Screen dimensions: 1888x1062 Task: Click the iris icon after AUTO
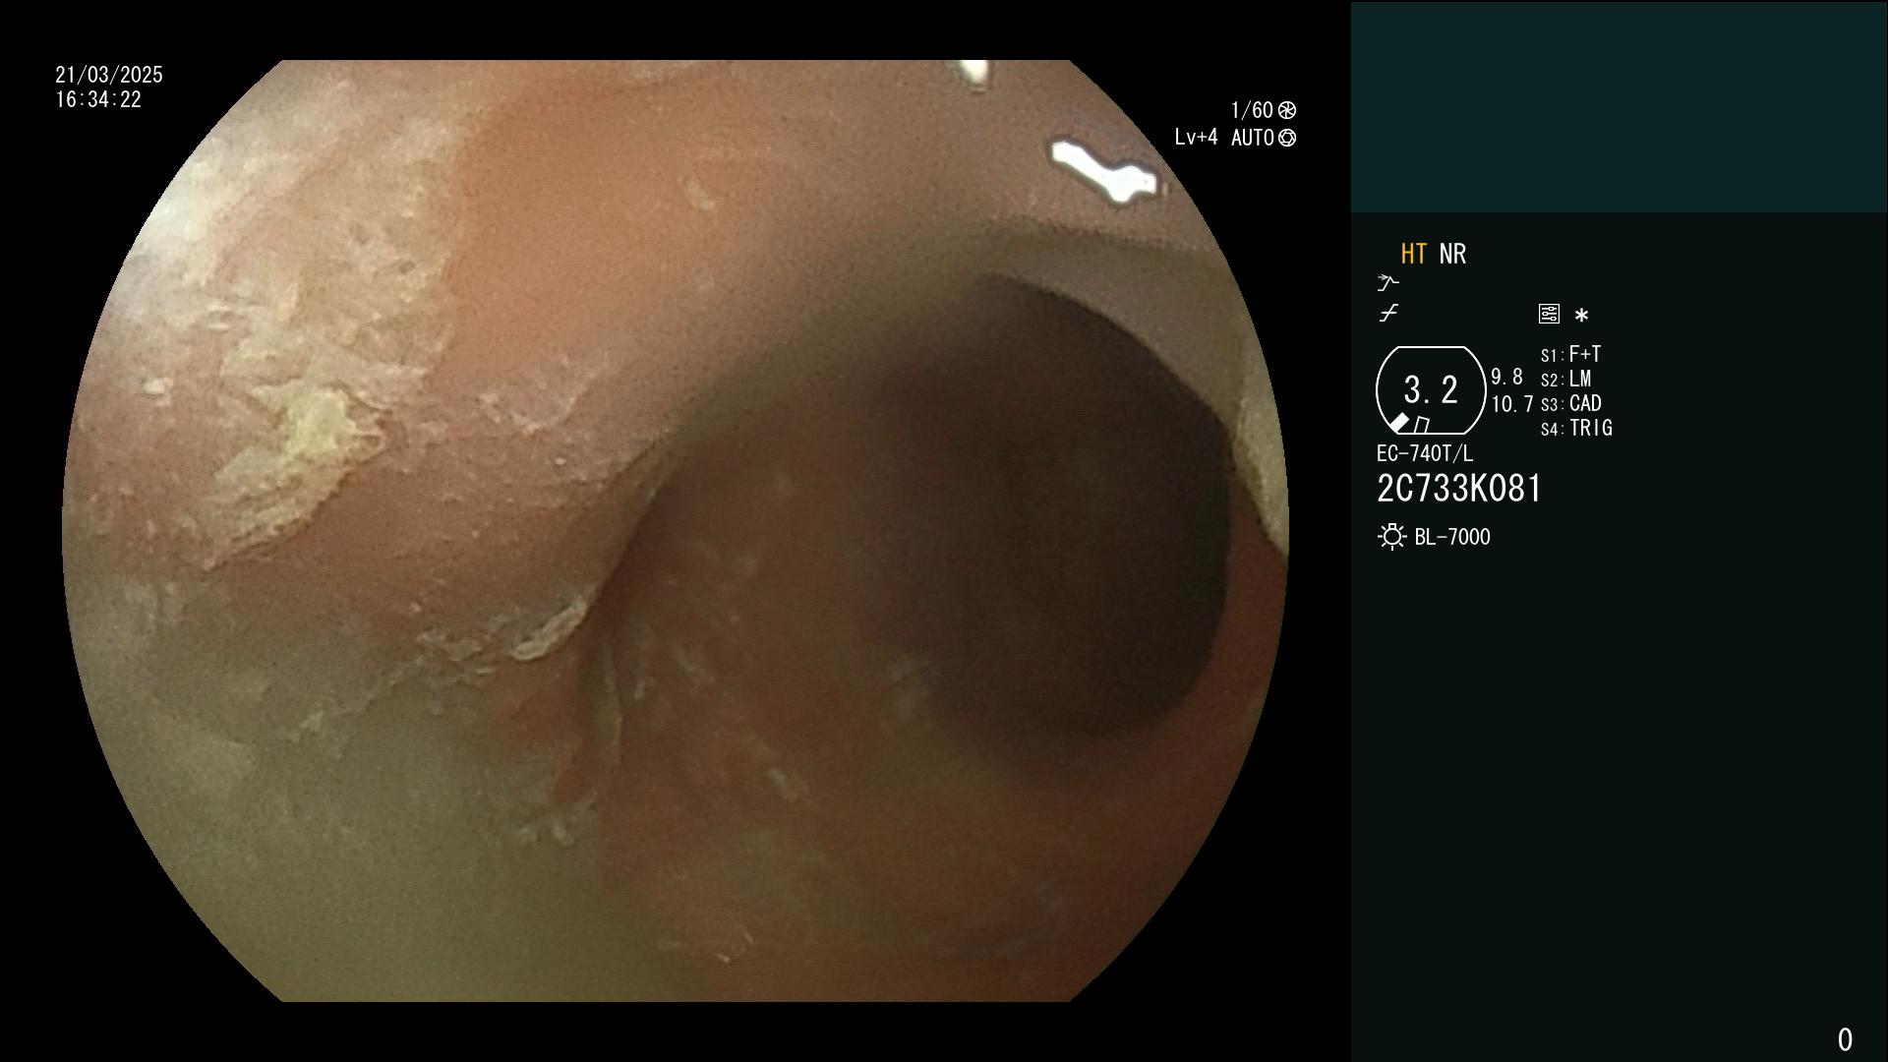(x=1287, y=138)
